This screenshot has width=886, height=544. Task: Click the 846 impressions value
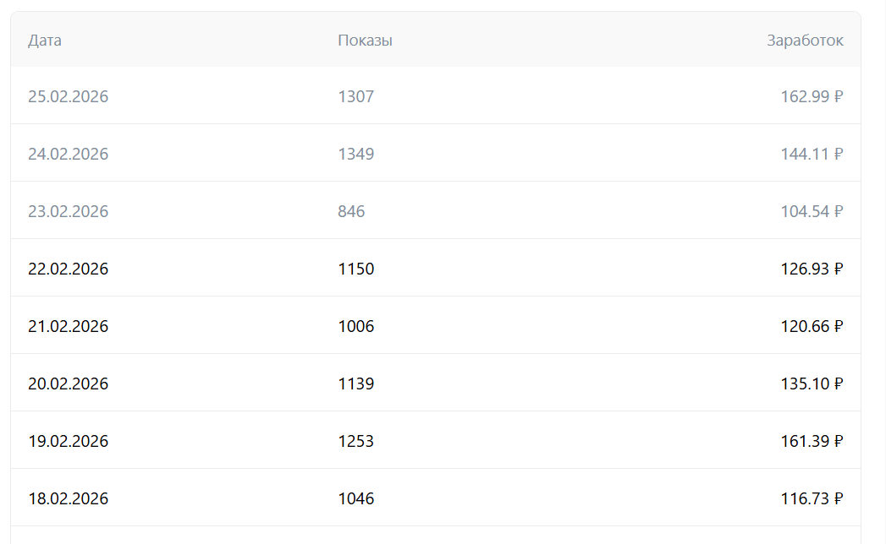coord(351,211)
